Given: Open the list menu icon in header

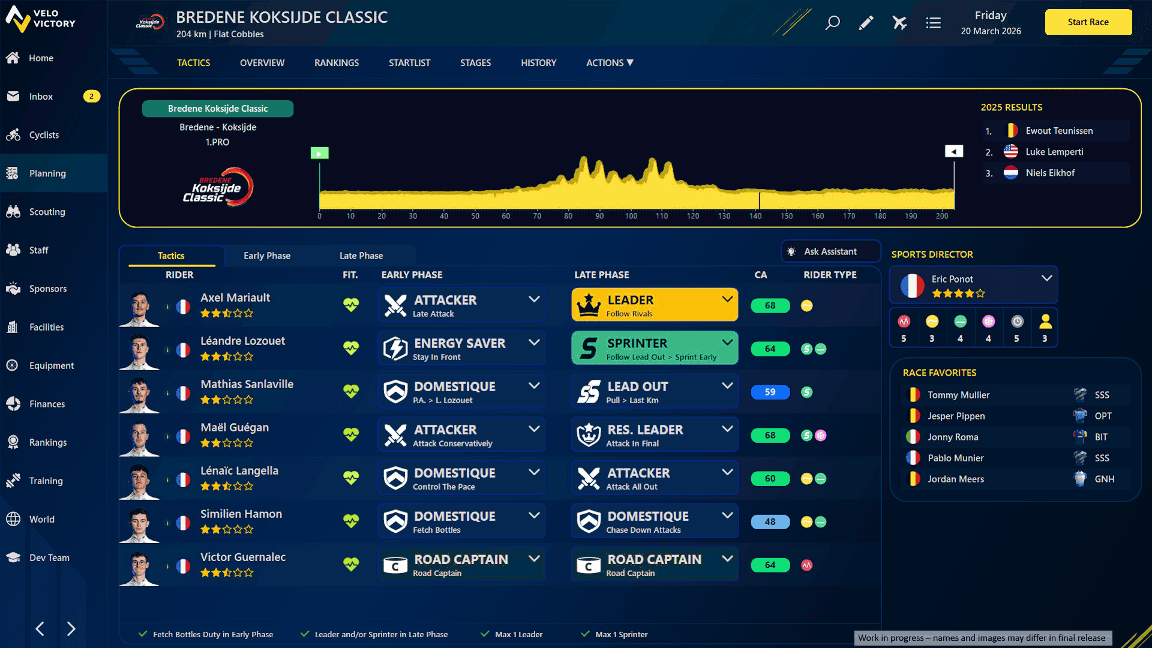Looking at the screenshot, I should click(933, 23).
